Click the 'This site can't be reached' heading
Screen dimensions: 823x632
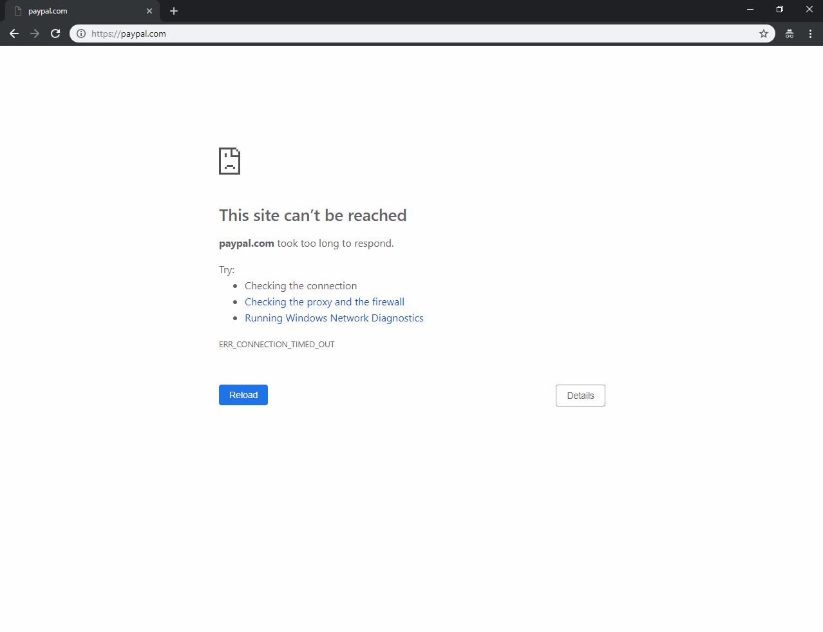click(313, 215)
